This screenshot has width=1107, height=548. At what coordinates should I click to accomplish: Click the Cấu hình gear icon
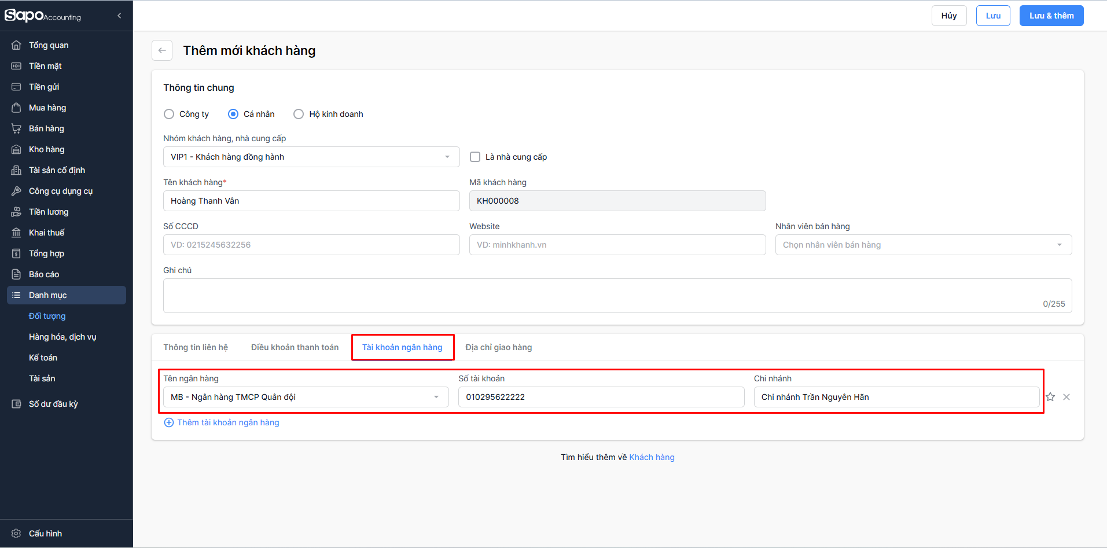(x=16, y=534)
